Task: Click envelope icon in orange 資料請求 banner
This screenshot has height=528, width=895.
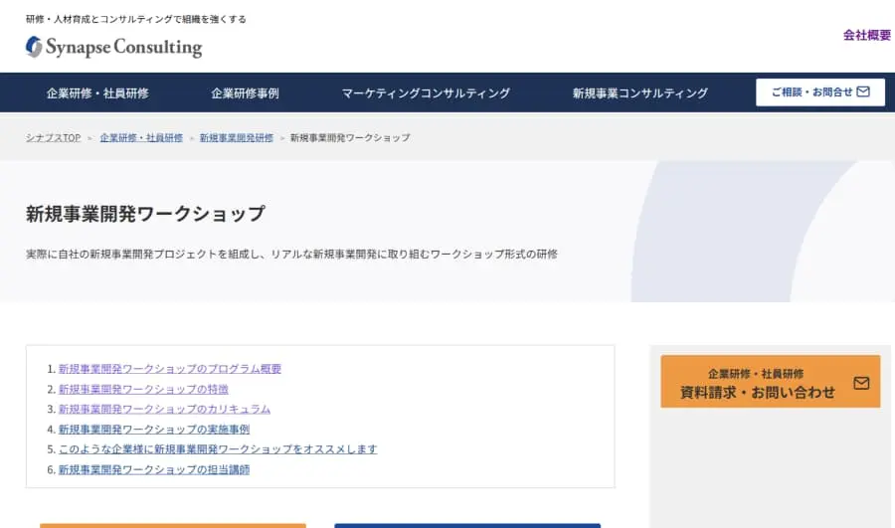Action: pos(861,383)
